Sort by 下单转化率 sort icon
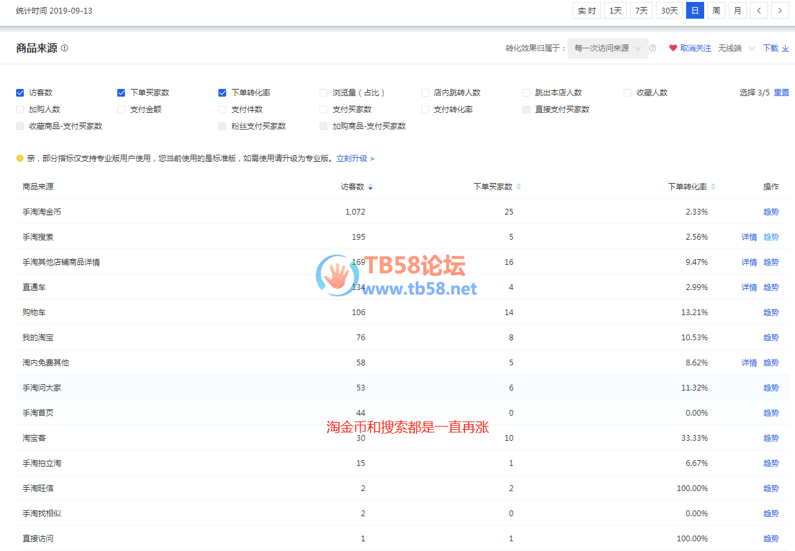 click(713, 187)
